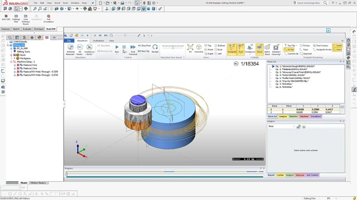Screen dimensions: 357x200
Task: Toggle Stock visibility button
Action: point(259,49)
